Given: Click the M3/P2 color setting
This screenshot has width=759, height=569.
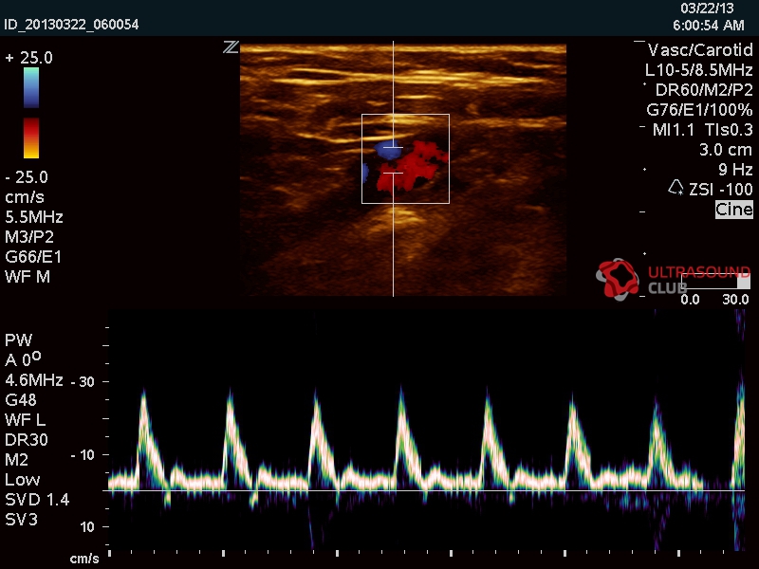Looking at the screenshot, I should [29, 237].
